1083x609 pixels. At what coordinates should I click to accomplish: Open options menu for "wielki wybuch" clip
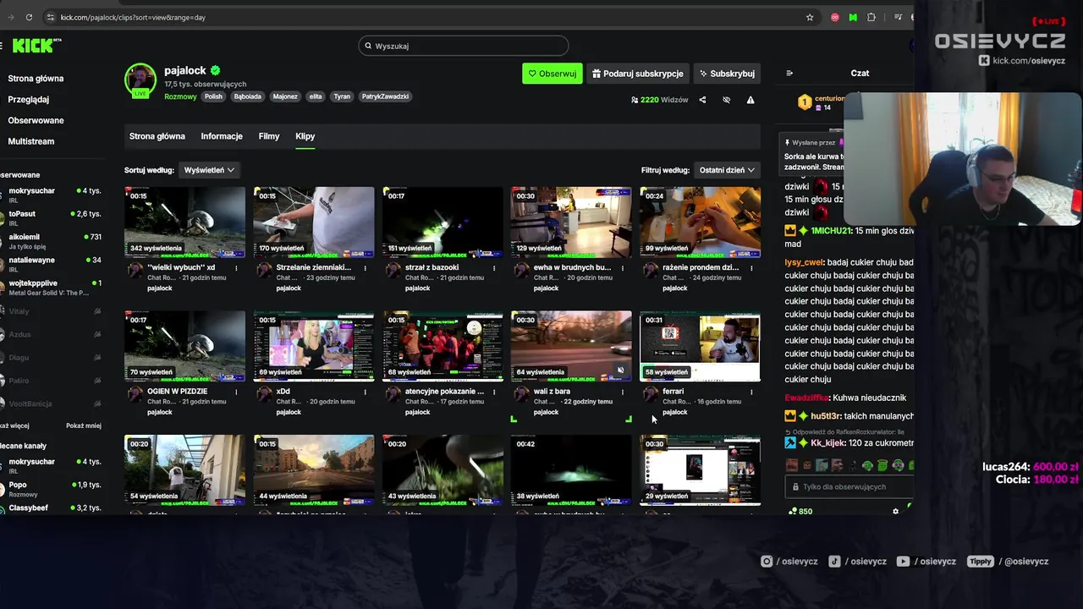pos(237,268)
